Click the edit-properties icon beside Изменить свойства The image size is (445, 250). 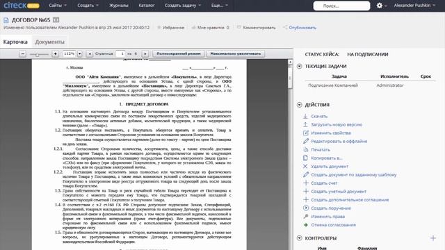305,133
